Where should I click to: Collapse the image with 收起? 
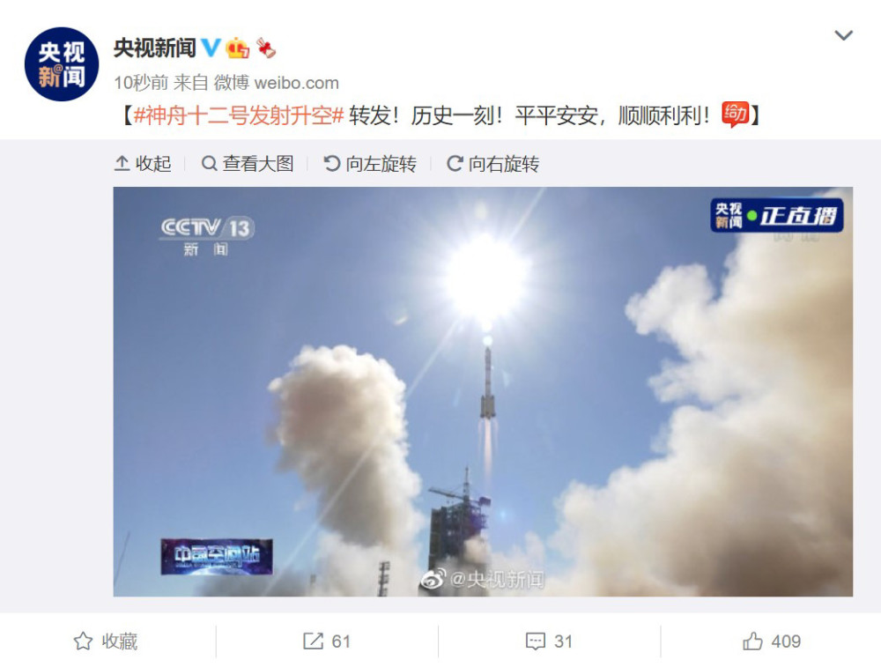tap(143, 164)
